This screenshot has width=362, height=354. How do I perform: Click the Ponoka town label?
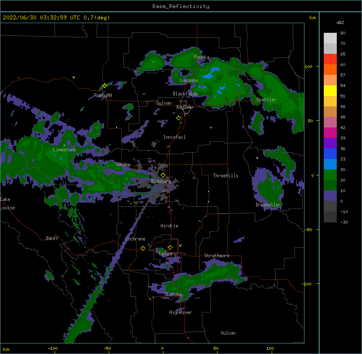(x=202, y=57)
